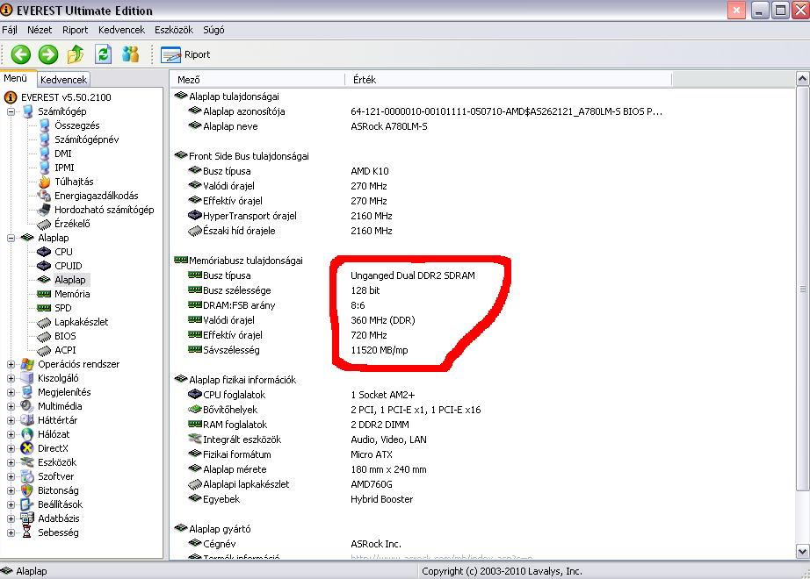Switch to the Kedvencek tab
This screenshot has width=810, height=579.
click(63, 80)
